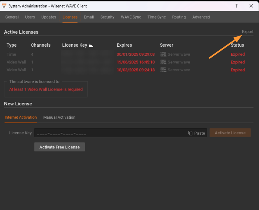Click Activate Free License button
Viewport: 259px width, 210px height.
point(59,147)
